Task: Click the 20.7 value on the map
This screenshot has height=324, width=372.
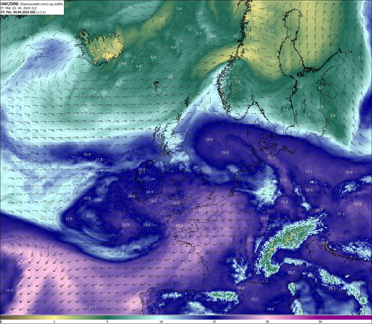Action: point(319,210)
